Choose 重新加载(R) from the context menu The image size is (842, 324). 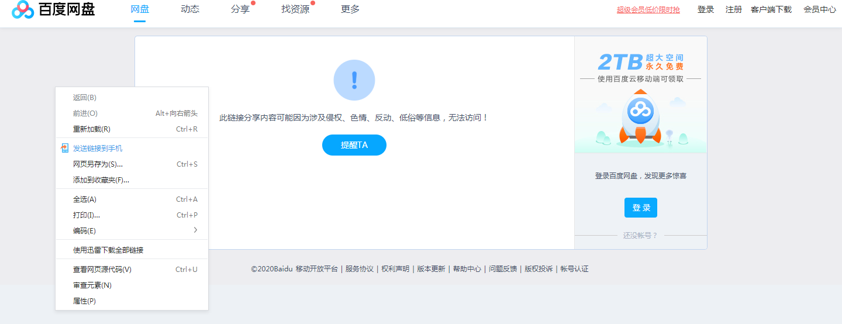132,129
